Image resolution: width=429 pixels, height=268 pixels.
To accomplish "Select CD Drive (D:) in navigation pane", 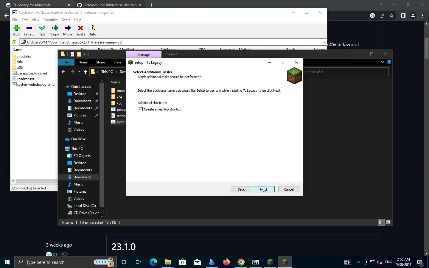I will click(83, 213).
